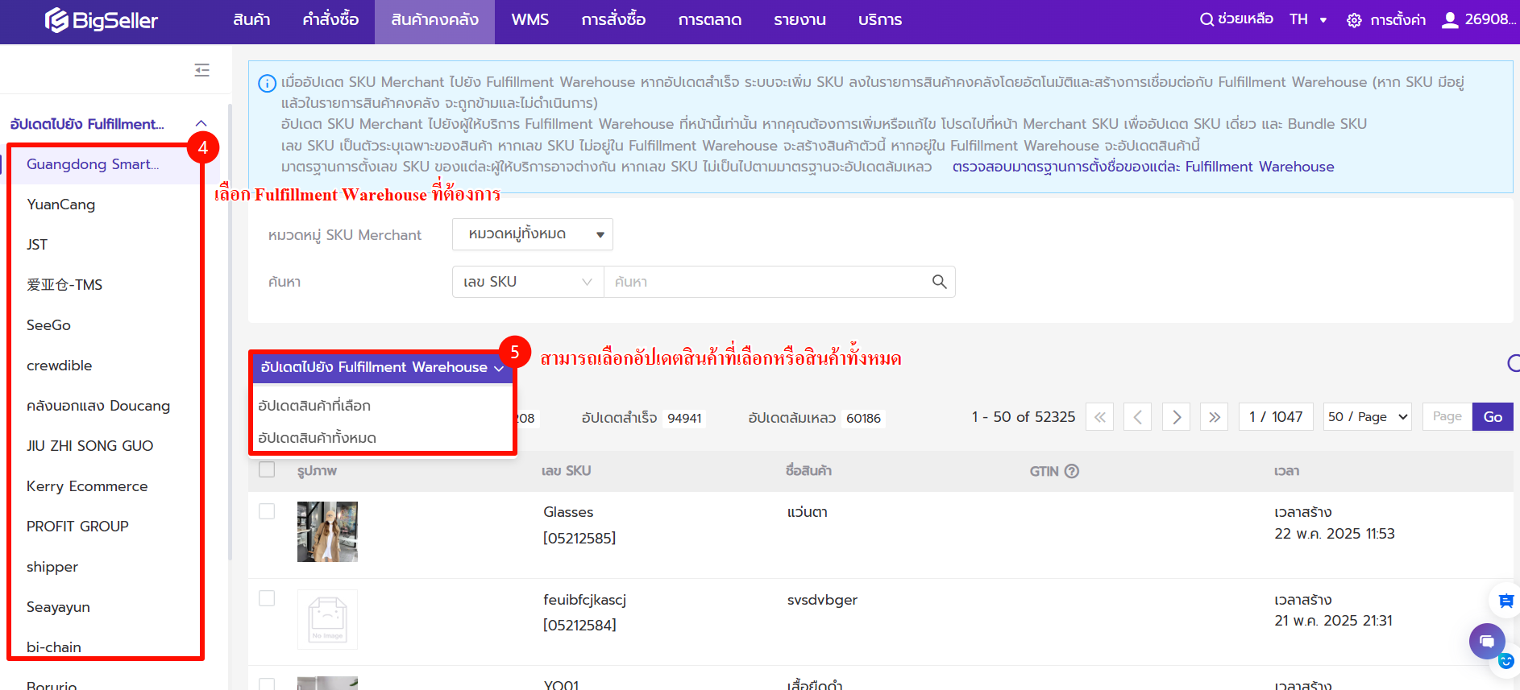Screen dimensions: 1520x690
Task: Open the คำสั่งซื้อ top menu
Action: [330, 20]
